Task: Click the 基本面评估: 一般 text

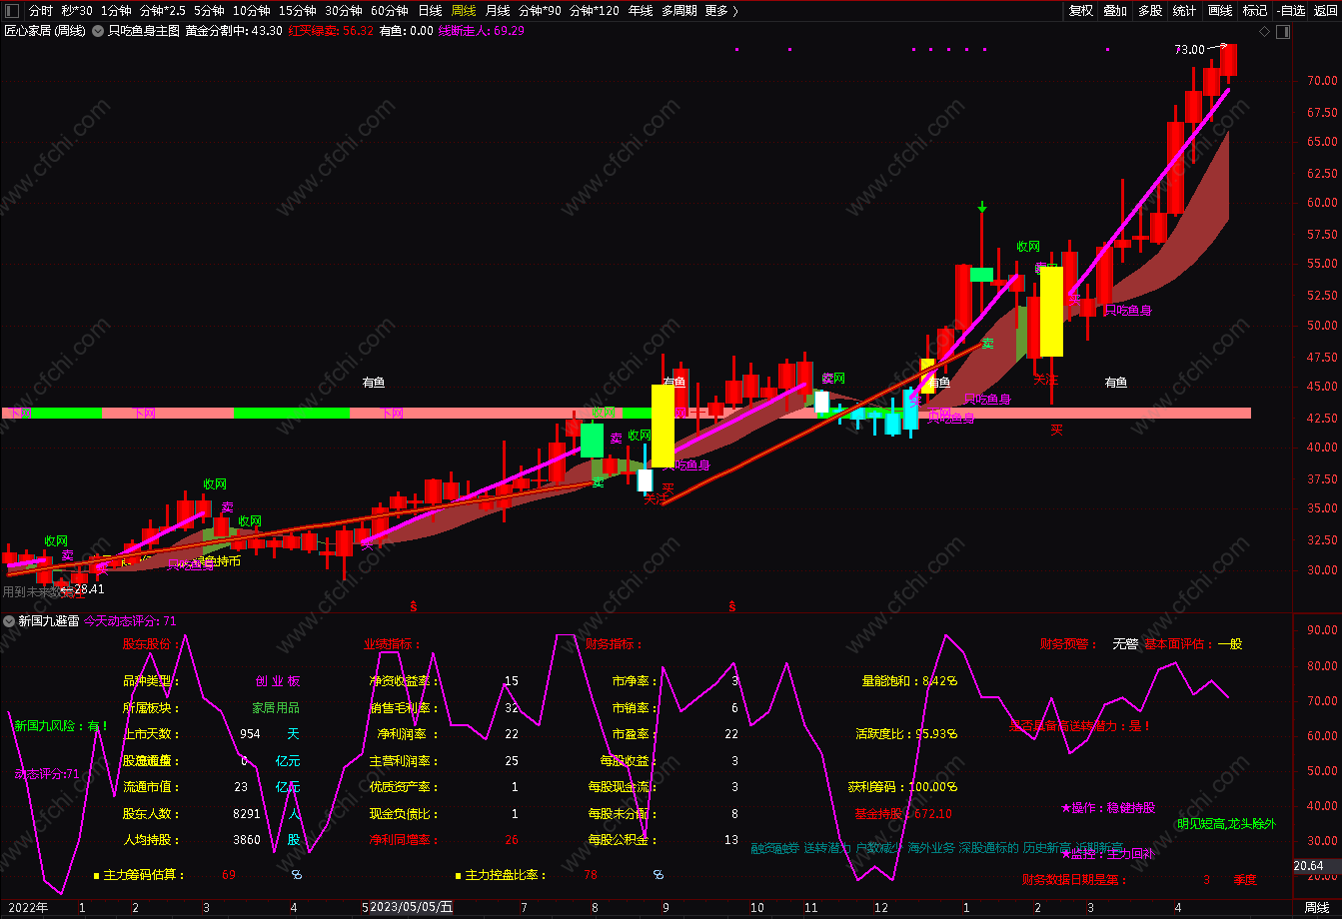Action: [x=1193, y=644]
